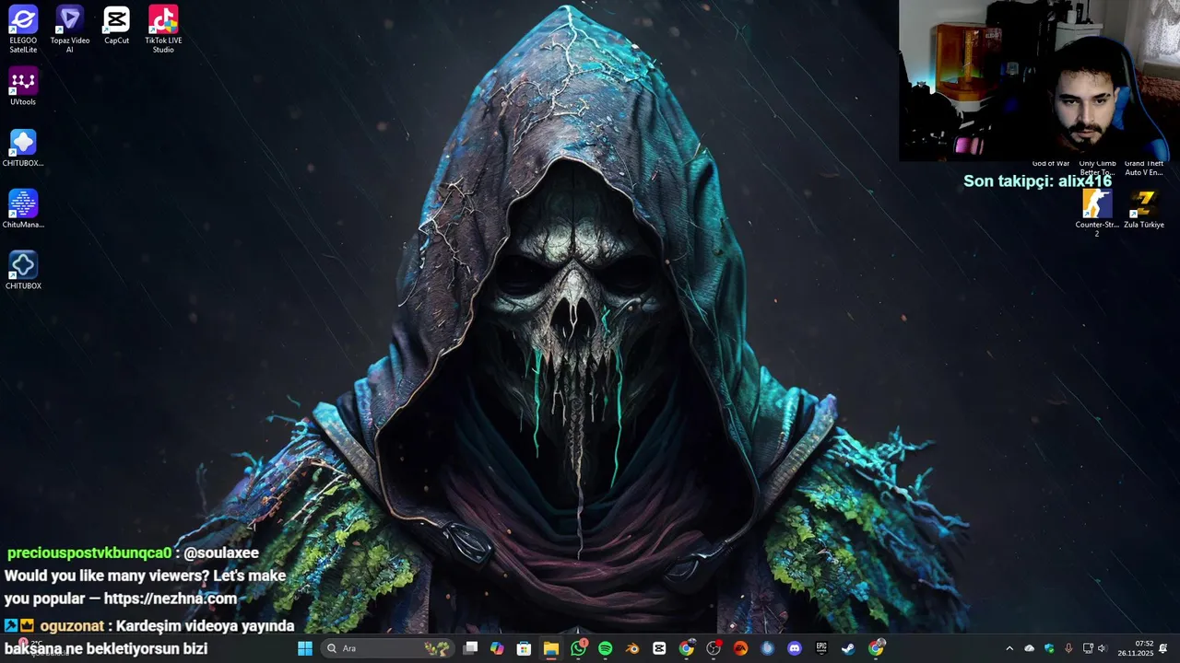Open the ELEGOO SatelLite desktop shortcut
Screen dimensions: 1180x663
(23, 29)
